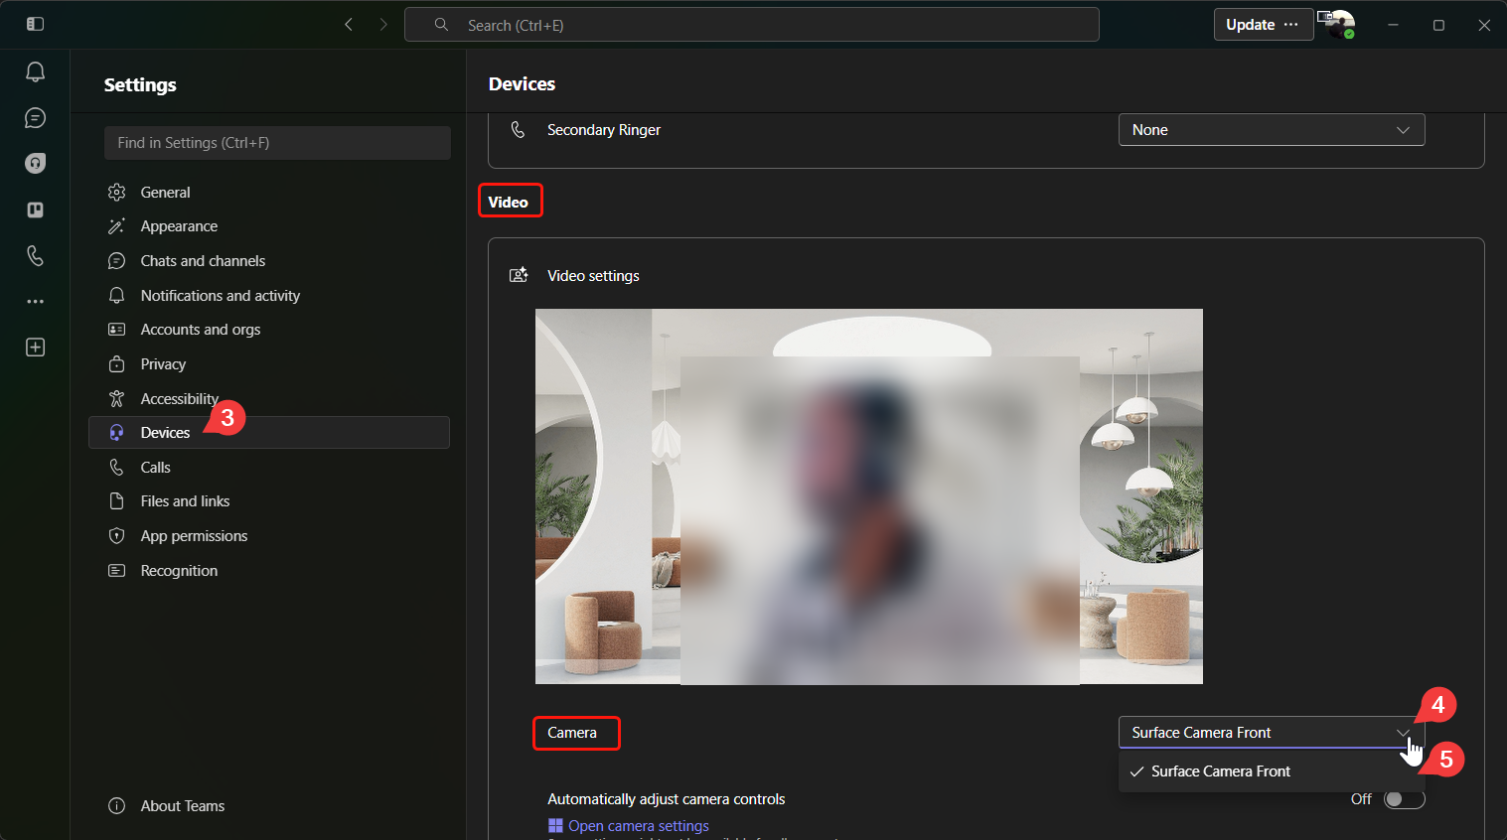Open the headset app icon in the rail
Viewport: 1507px width, 840px height.
(x=35, y=163)
